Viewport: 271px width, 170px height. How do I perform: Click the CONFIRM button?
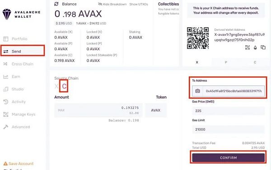tap(228, 158)
